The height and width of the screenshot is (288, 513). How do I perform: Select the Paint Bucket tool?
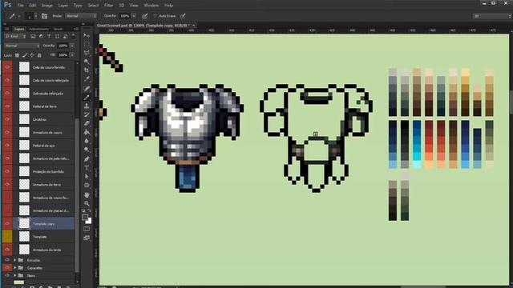(x=87, y=133)
